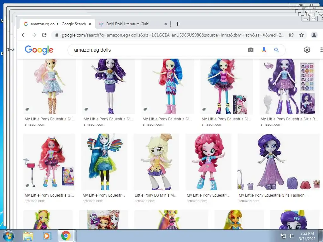Open network status icon in tray
The height and width of the screenshot is (242, 323).
[x=284, y=236]
